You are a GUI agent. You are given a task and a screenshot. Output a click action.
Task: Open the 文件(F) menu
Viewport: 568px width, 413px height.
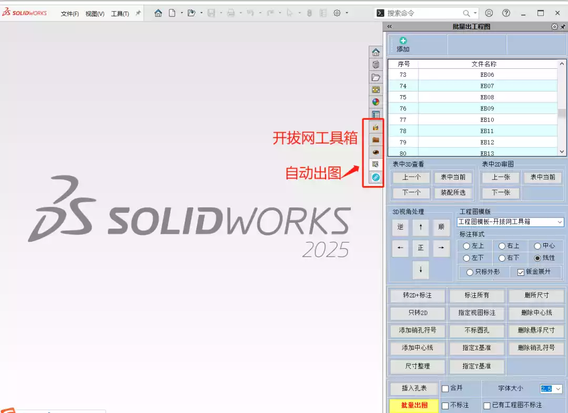(x=69, y=14)
